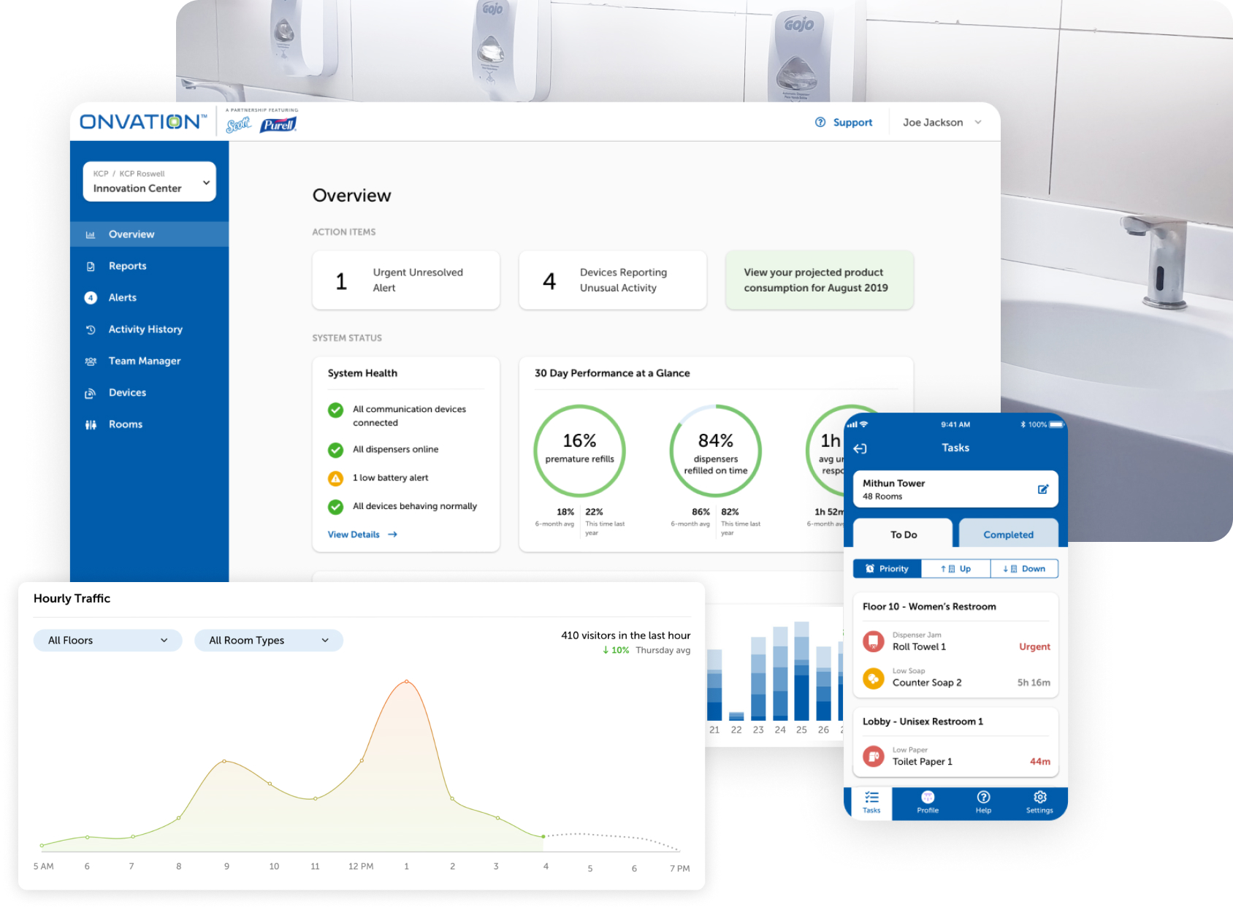Switch to the Completed tab
Image resolution: width=1233 pixels, height=910 pixels.
coord(1008,534)
